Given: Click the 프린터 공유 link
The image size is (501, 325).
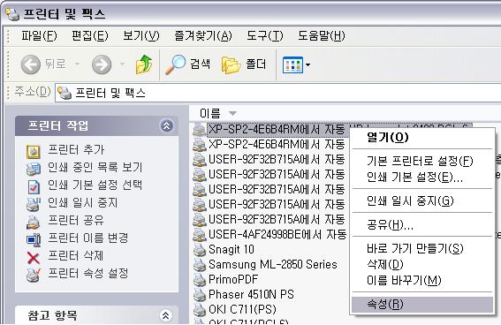Looking at the screenshot, I should (76, 220).
